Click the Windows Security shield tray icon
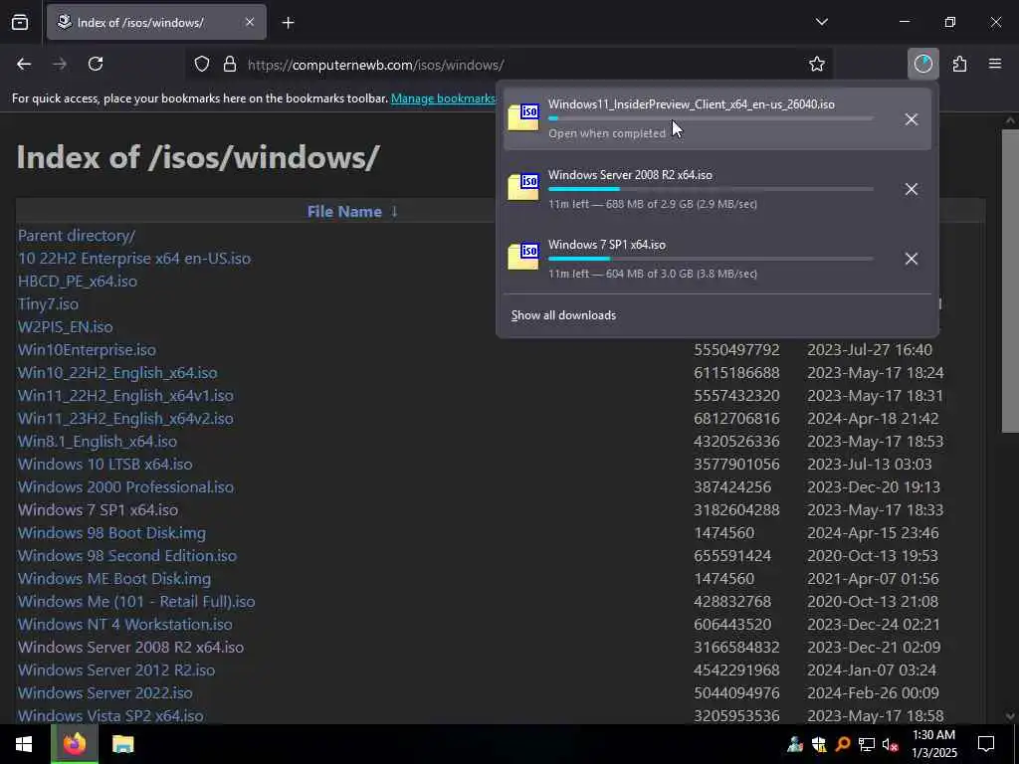The image size is (1019, 764). (x=819, y=744)
